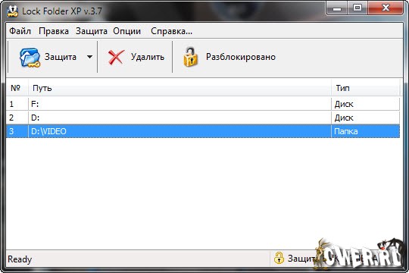Image resolution: width=409 pixels, height=273 pixels.
Task: Open the Защита menu in menu bar
Action: pos(92,31)
